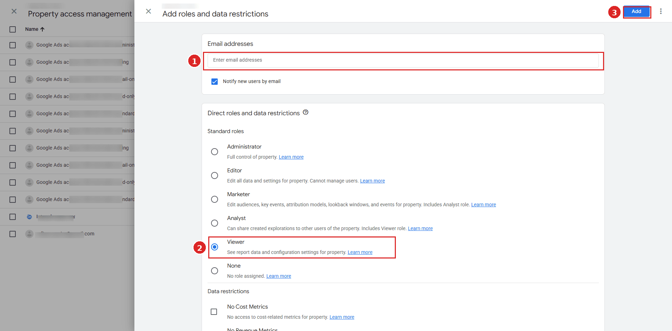Select the Editor role
The width and height of the screenshot is (672, 331).
click(215, 175)
